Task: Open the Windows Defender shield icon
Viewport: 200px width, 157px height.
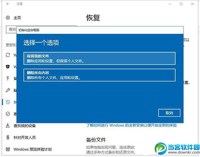Action: click(8, 67)
